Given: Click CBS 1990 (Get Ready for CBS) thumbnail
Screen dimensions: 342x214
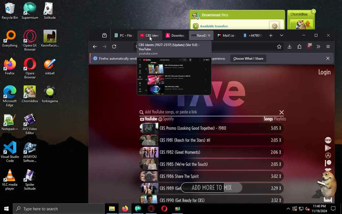Looking at the screenshot, I should 149,200.
